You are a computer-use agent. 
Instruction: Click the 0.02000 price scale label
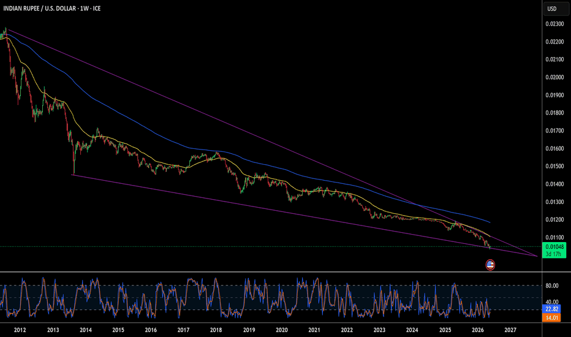click(554, 77)
